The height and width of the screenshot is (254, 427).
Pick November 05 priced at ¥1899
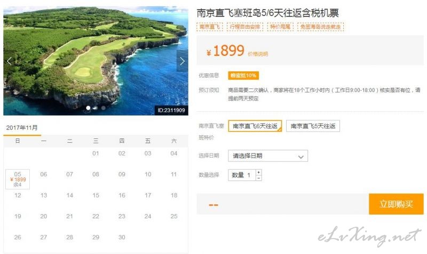click(x=18, y=179)
